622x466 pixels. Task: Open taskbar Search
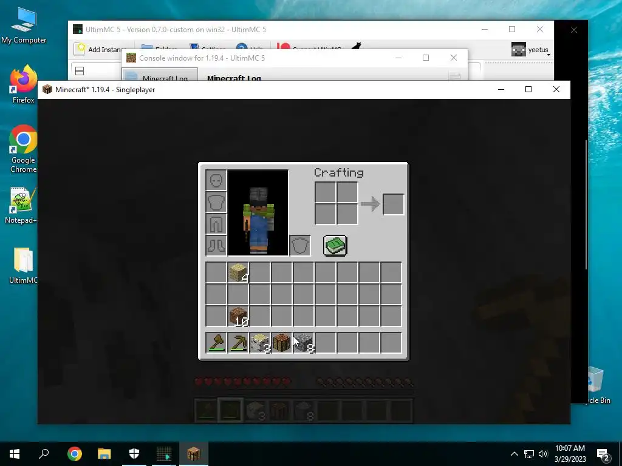click(x=44, y=454)
